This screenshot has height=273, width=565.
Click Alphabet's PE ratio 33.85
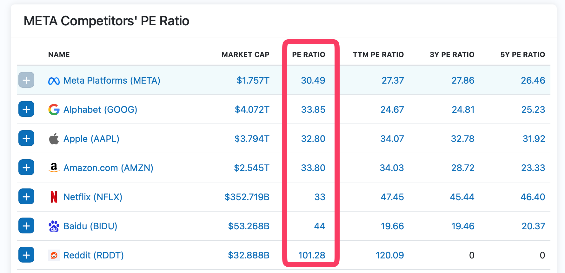(x=313, y=110)
